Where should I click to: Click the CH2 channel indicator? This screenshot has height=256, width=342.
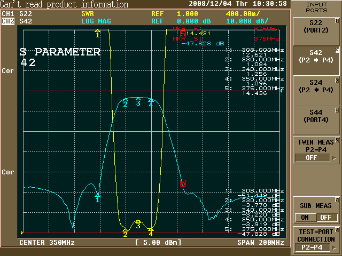[x=8, y=21]
